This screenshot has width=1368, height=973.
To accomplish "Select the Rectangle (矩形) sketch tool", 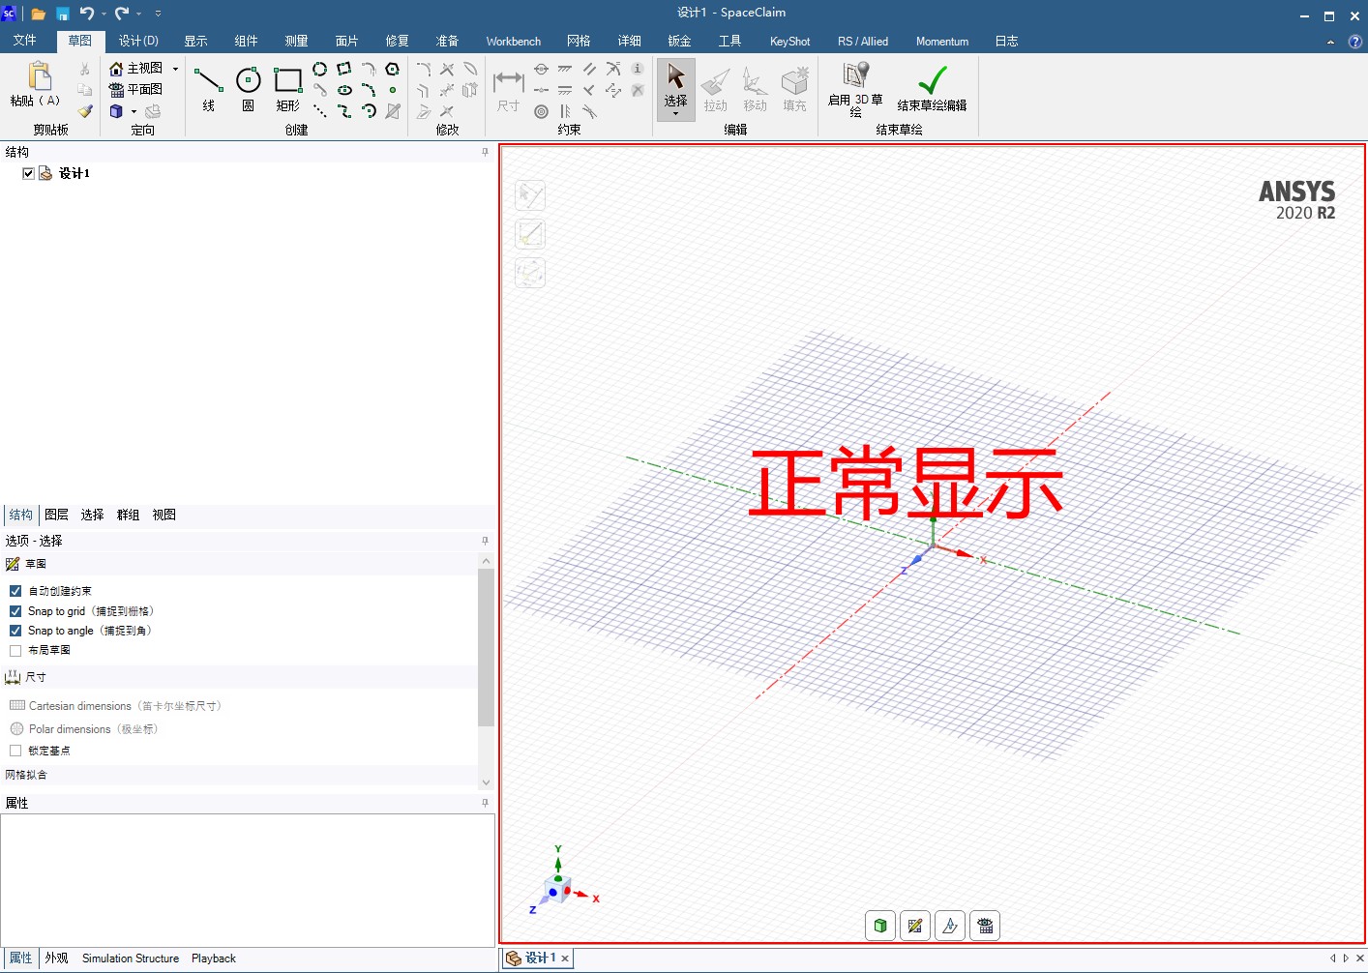I will pos(288,89).
